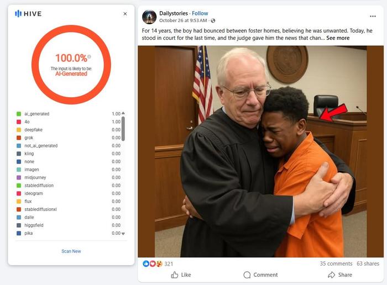Click the scroll-up arrow in the results list

123,113
